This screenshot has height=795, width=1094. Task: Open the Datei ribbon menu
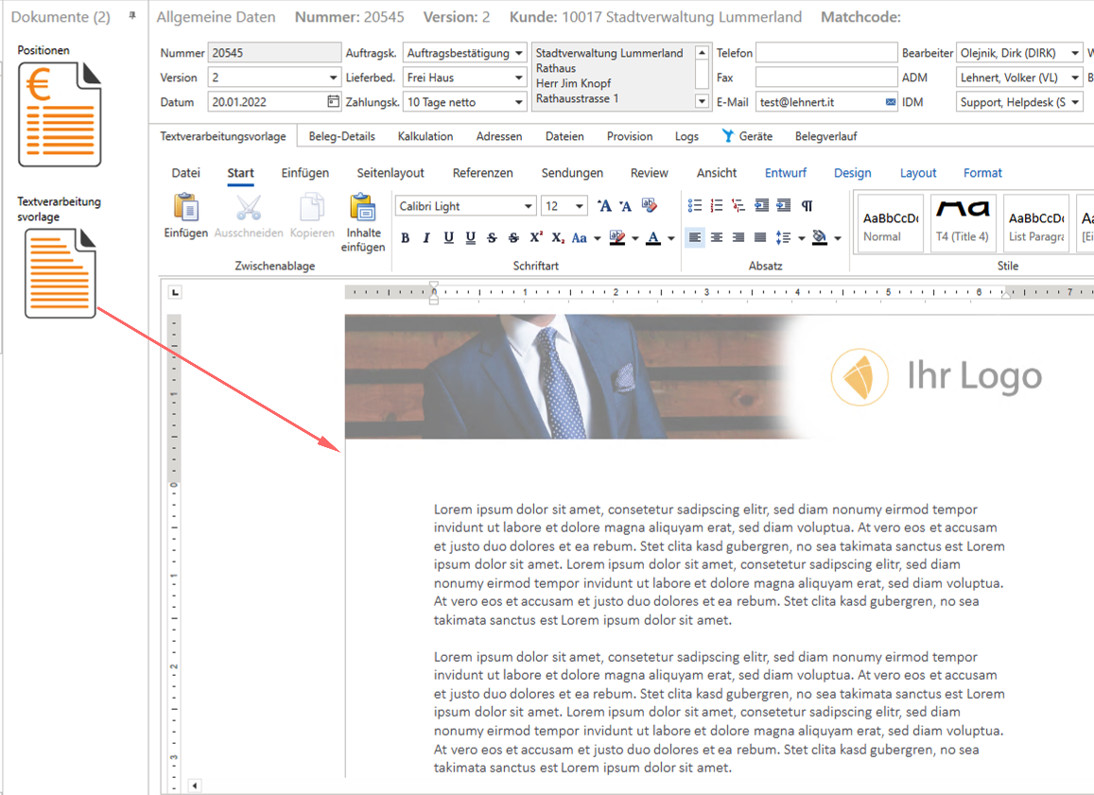[185, 173]
